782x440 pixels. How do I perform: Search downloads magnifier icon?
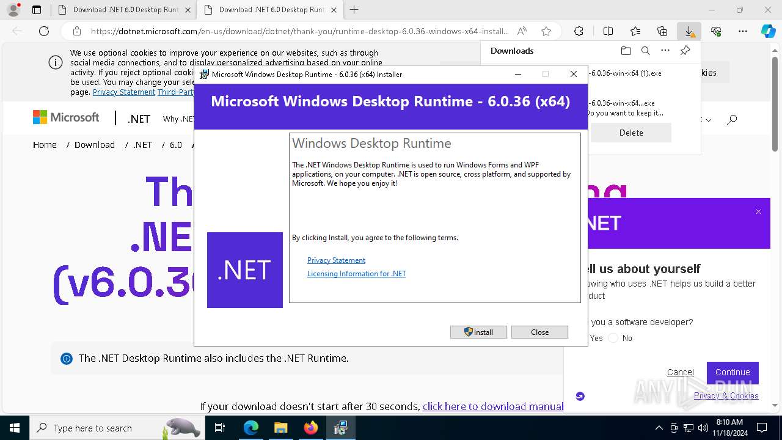click(x=645, y=51)
